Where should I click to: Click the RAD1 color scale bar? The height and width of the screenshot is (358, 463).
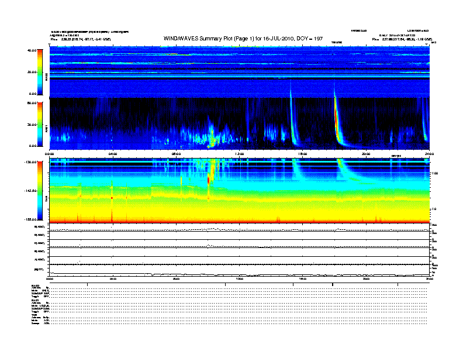click(x=40, y=124)
